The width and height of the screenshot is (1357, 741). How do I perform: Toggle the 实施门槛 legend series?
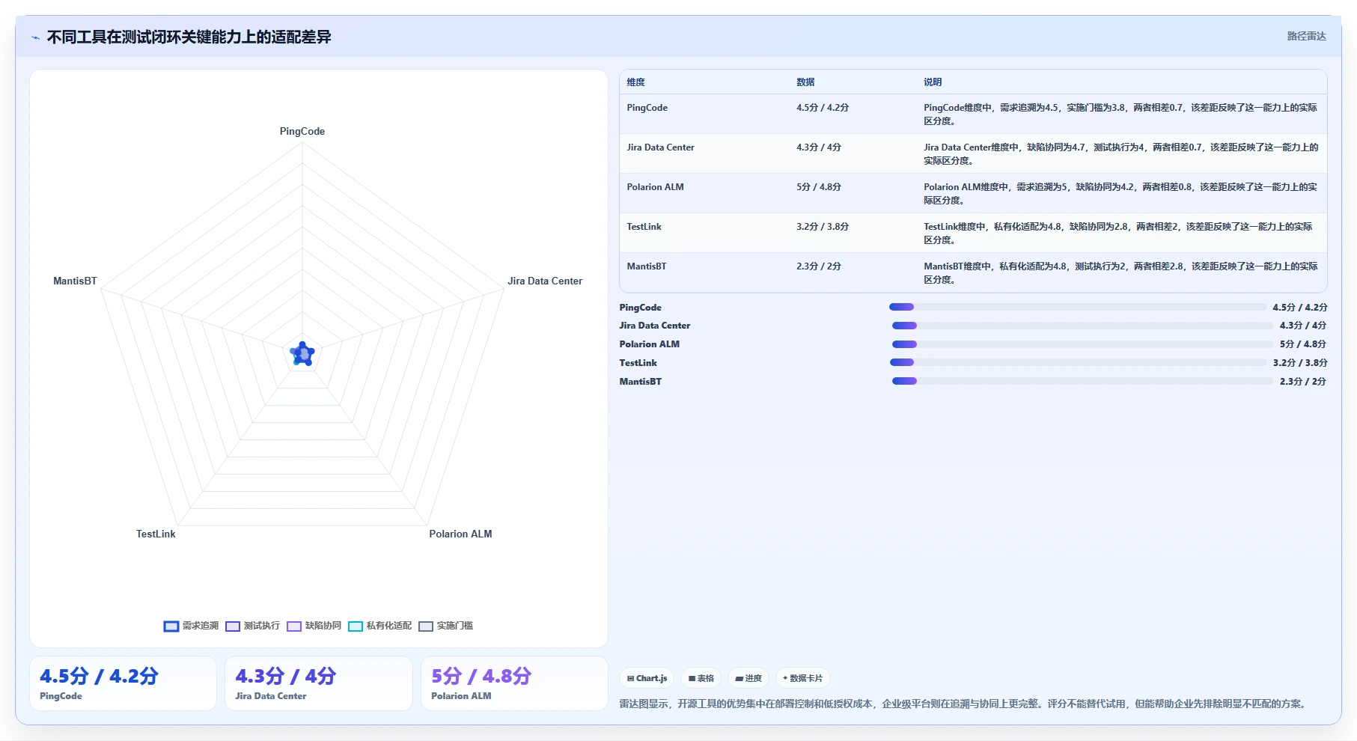click(445, 626)
